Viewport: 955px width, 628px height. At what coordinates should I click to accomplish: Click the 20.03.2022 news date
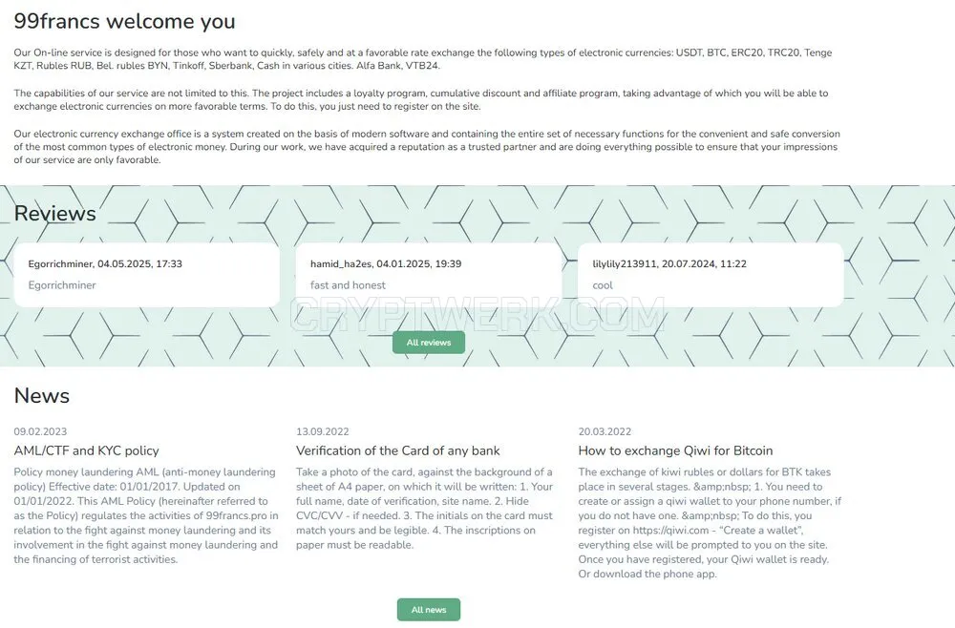coord(605,431)
